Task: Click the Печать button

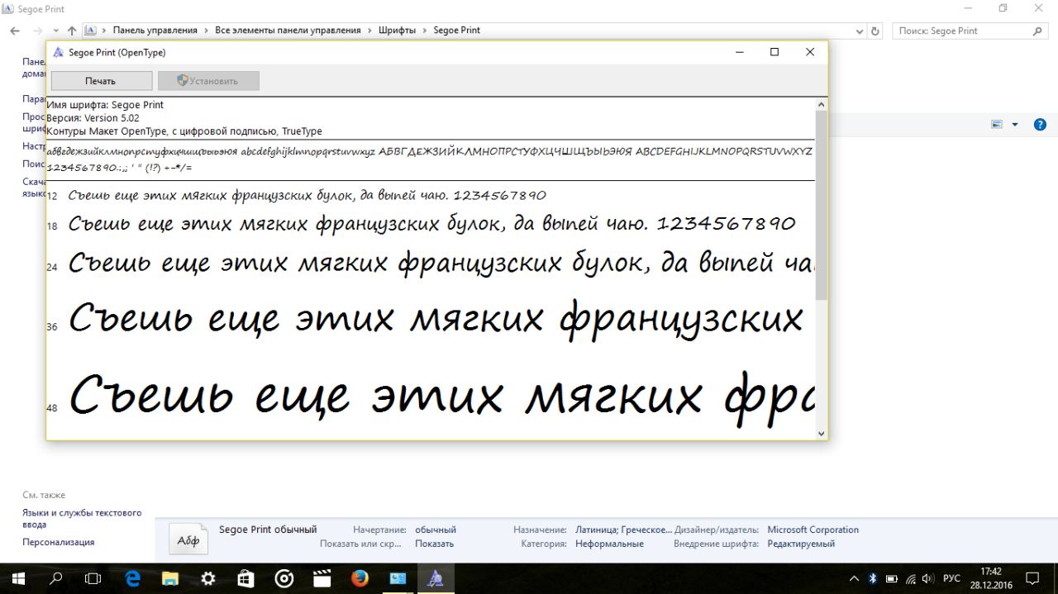Action: pyautogui.click(x=102, y=81)
